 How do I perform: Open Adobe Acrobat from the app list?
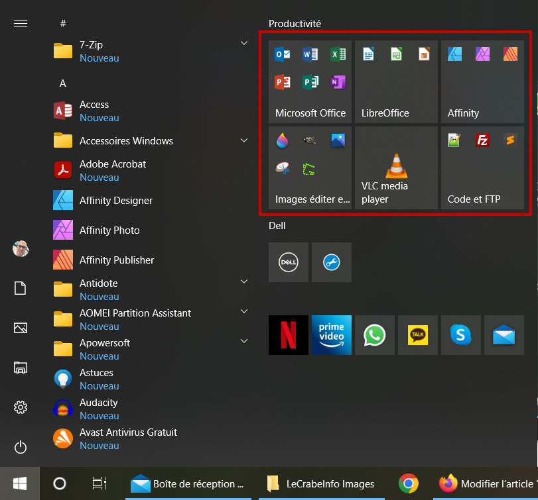[x=151, y=171]
